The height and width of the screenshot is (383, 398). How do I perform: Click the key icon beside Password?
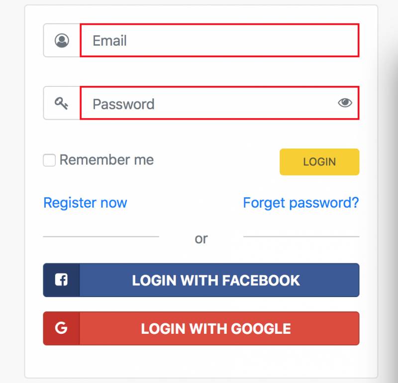click(x=62, y=103)
